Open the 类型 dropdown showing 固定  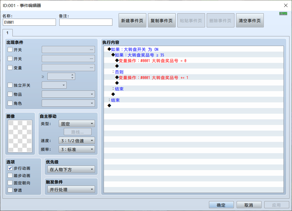tap(77, 124)
